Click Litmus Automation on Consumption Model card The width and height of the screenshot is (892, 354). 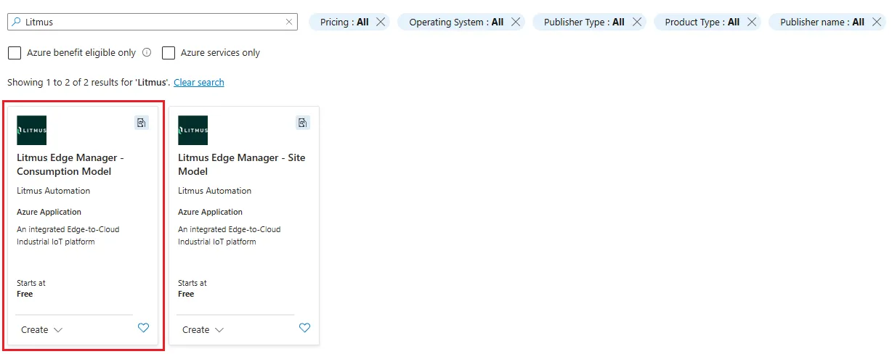(54, 191)
